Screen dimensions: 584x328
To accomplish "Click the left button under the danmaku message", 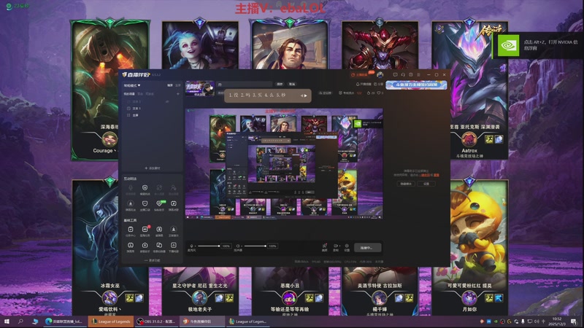I will pos(406,184).
